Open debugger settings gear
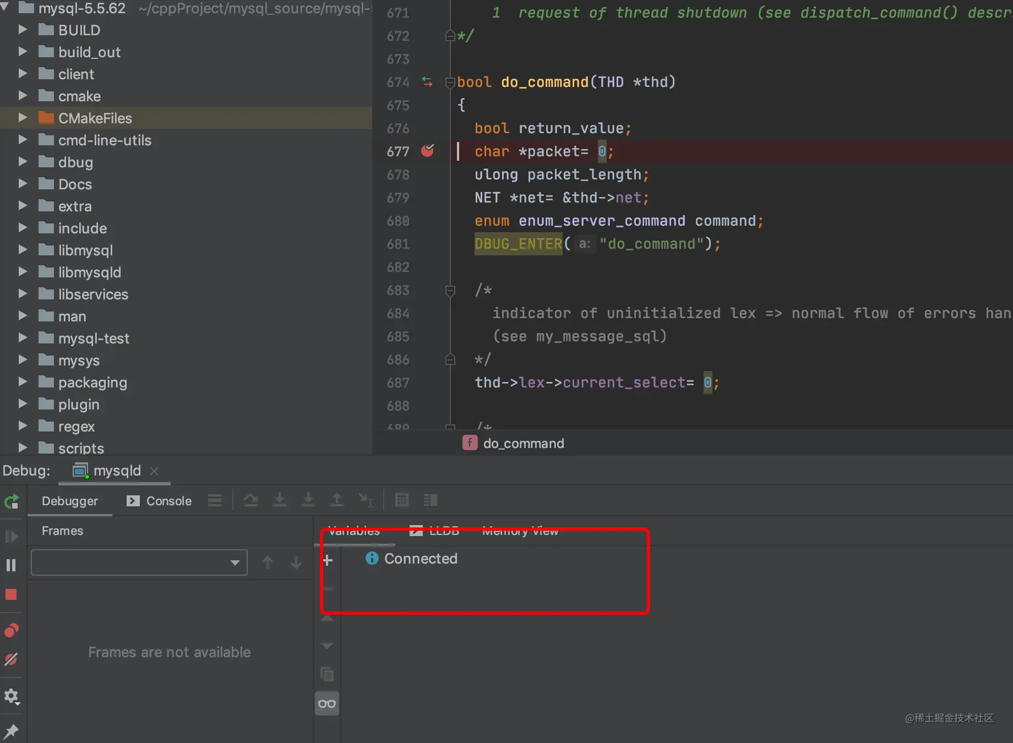This screenshot has height=743, width=1013. [12, 697]
